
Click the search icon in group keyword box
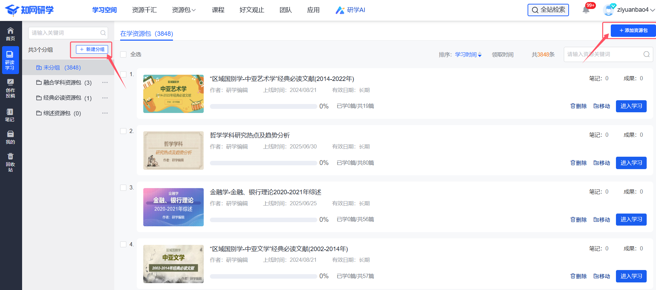click(x=103, y=33)
